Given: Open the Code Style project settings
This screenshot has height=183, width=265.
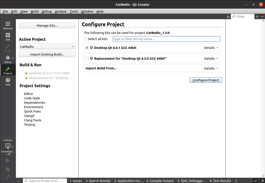Looking at the screenshot, I should (x=32, y=98).
